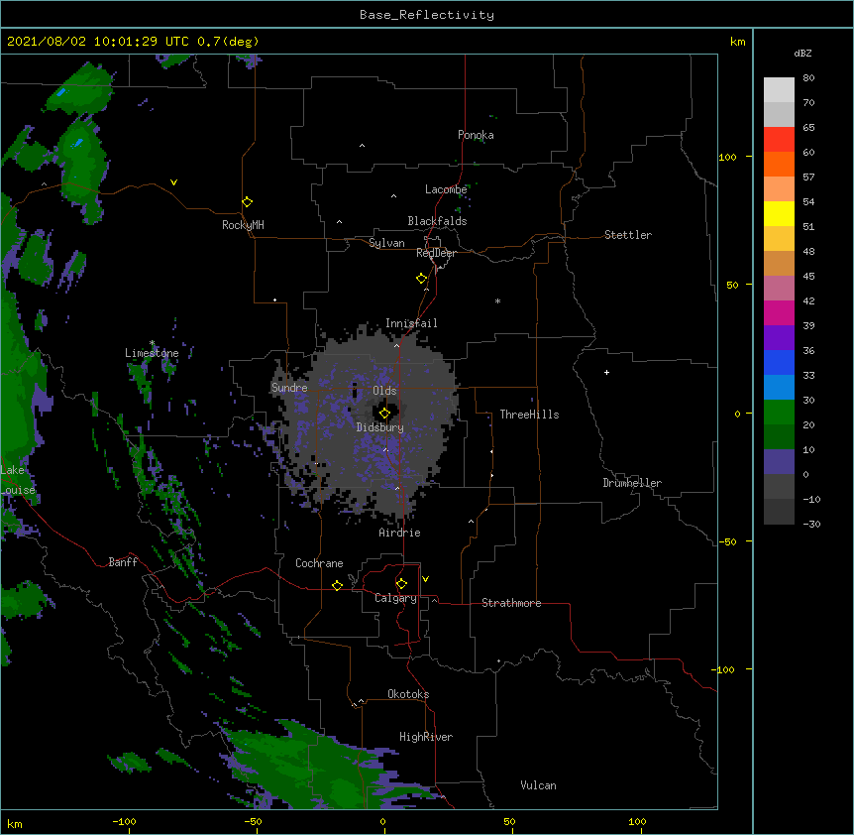Select the Strathmore label
Viewport: 854px width, 835px height.
[x=511, y=603]
